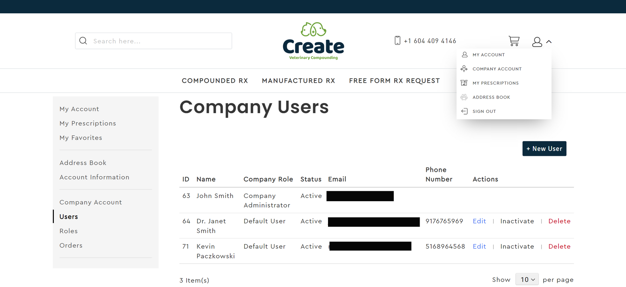Image resolution: width=626 pixels, height=287 pixels.
Task: Click the user profile icon
Action: tap(537, 42)
